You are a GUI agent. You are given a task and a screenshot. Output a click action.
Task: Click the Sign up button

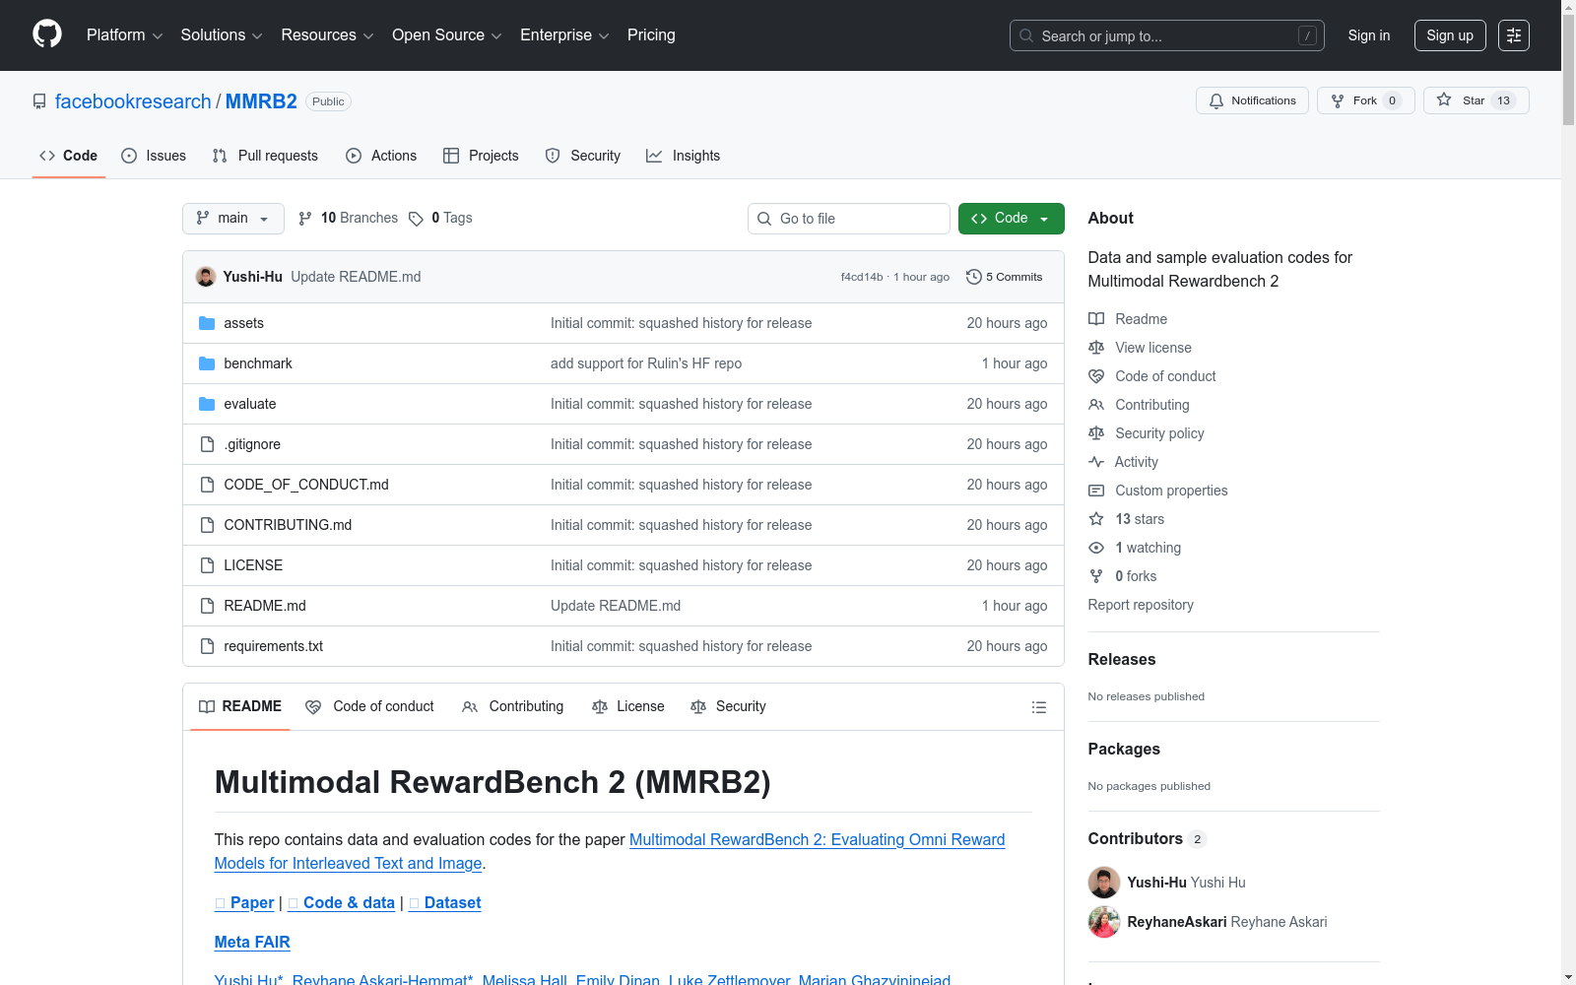click(x=1450, y=35)
